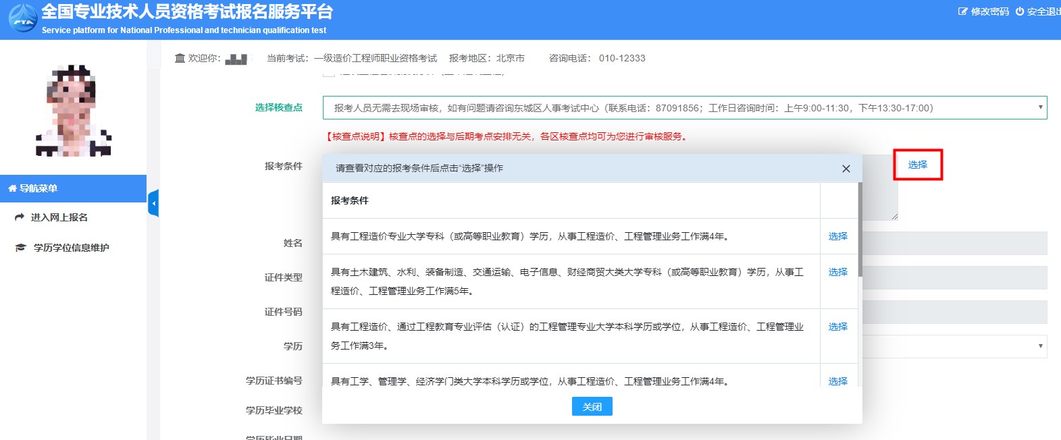Click the graduation cap icon for 学历学位信息维护
The image size is (1061, 440).
[x=20, y=248]
